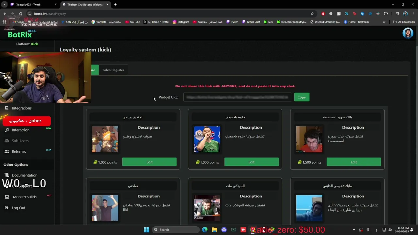Click the Referrals people icon
Viewport: 418px width, 235px height.
(7, 151)
